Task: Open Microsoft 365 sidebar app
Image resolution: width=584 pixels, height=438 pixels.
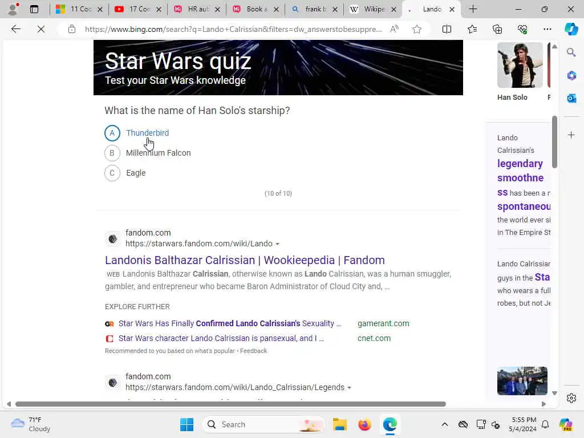Action: 571,76
